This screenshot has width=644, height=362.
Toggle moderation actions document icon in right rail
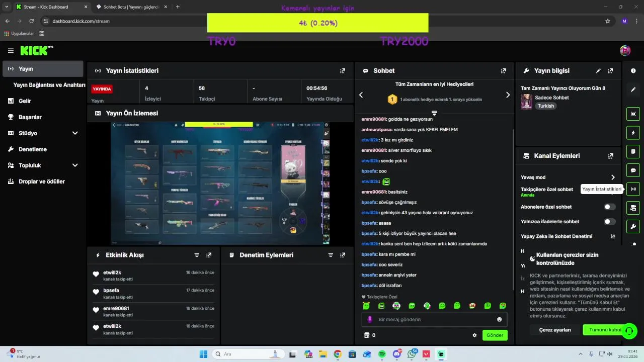(x=633, y=151)
